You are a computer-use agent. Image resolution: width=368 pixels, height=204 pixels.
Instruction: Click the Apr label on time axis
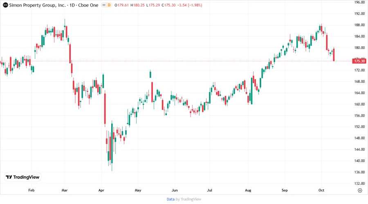(x=101, y=190)
